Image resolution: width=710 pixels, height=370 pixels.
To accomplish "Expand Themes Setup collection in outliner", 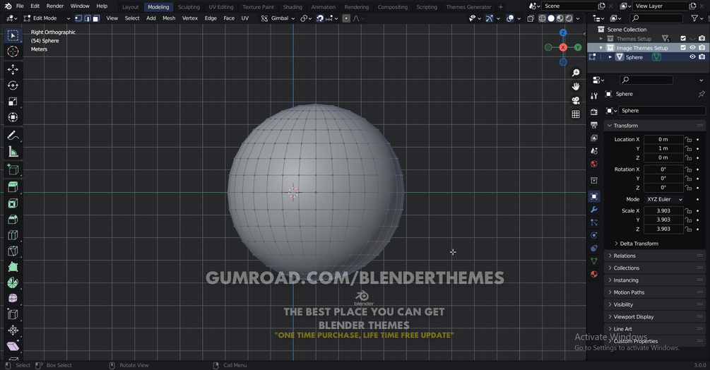I will pos(601,39).
